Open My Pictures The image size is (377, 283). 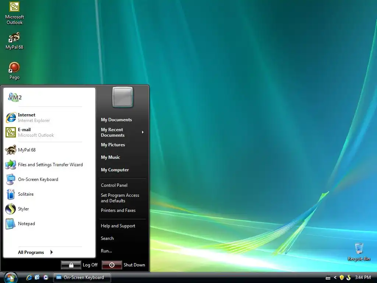(x=113, y=144)
